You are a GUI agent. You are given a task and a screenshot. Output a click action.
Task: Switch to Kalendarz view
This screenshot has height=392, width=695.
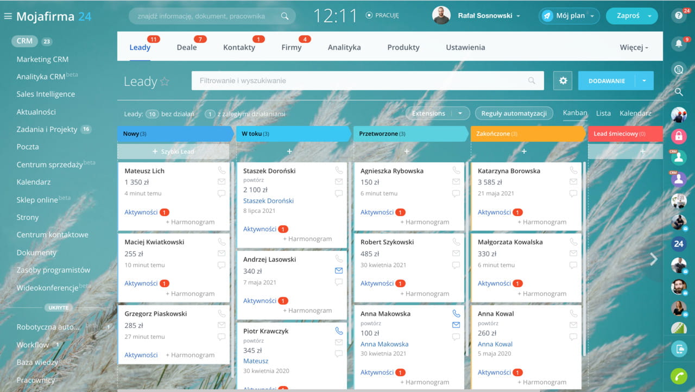(635, 113)
